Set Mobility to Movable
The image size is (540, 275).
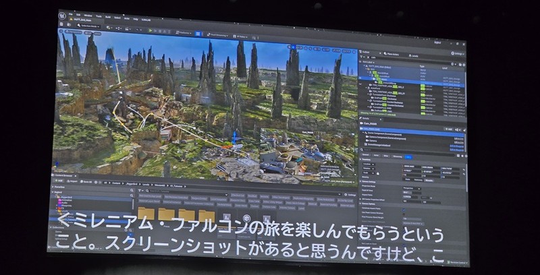tap(429, 181)
